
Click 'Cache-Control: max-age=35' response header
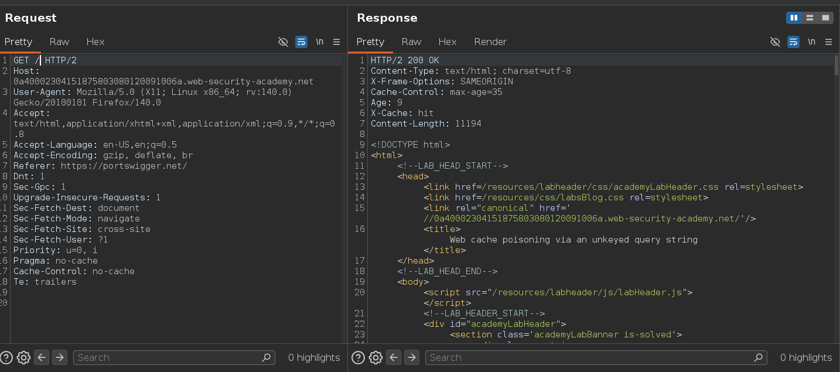[436, 92]
